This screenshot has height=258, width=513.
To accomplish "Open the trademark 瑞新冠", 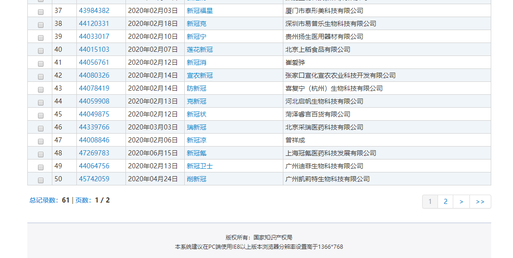I will pos(196,127).
